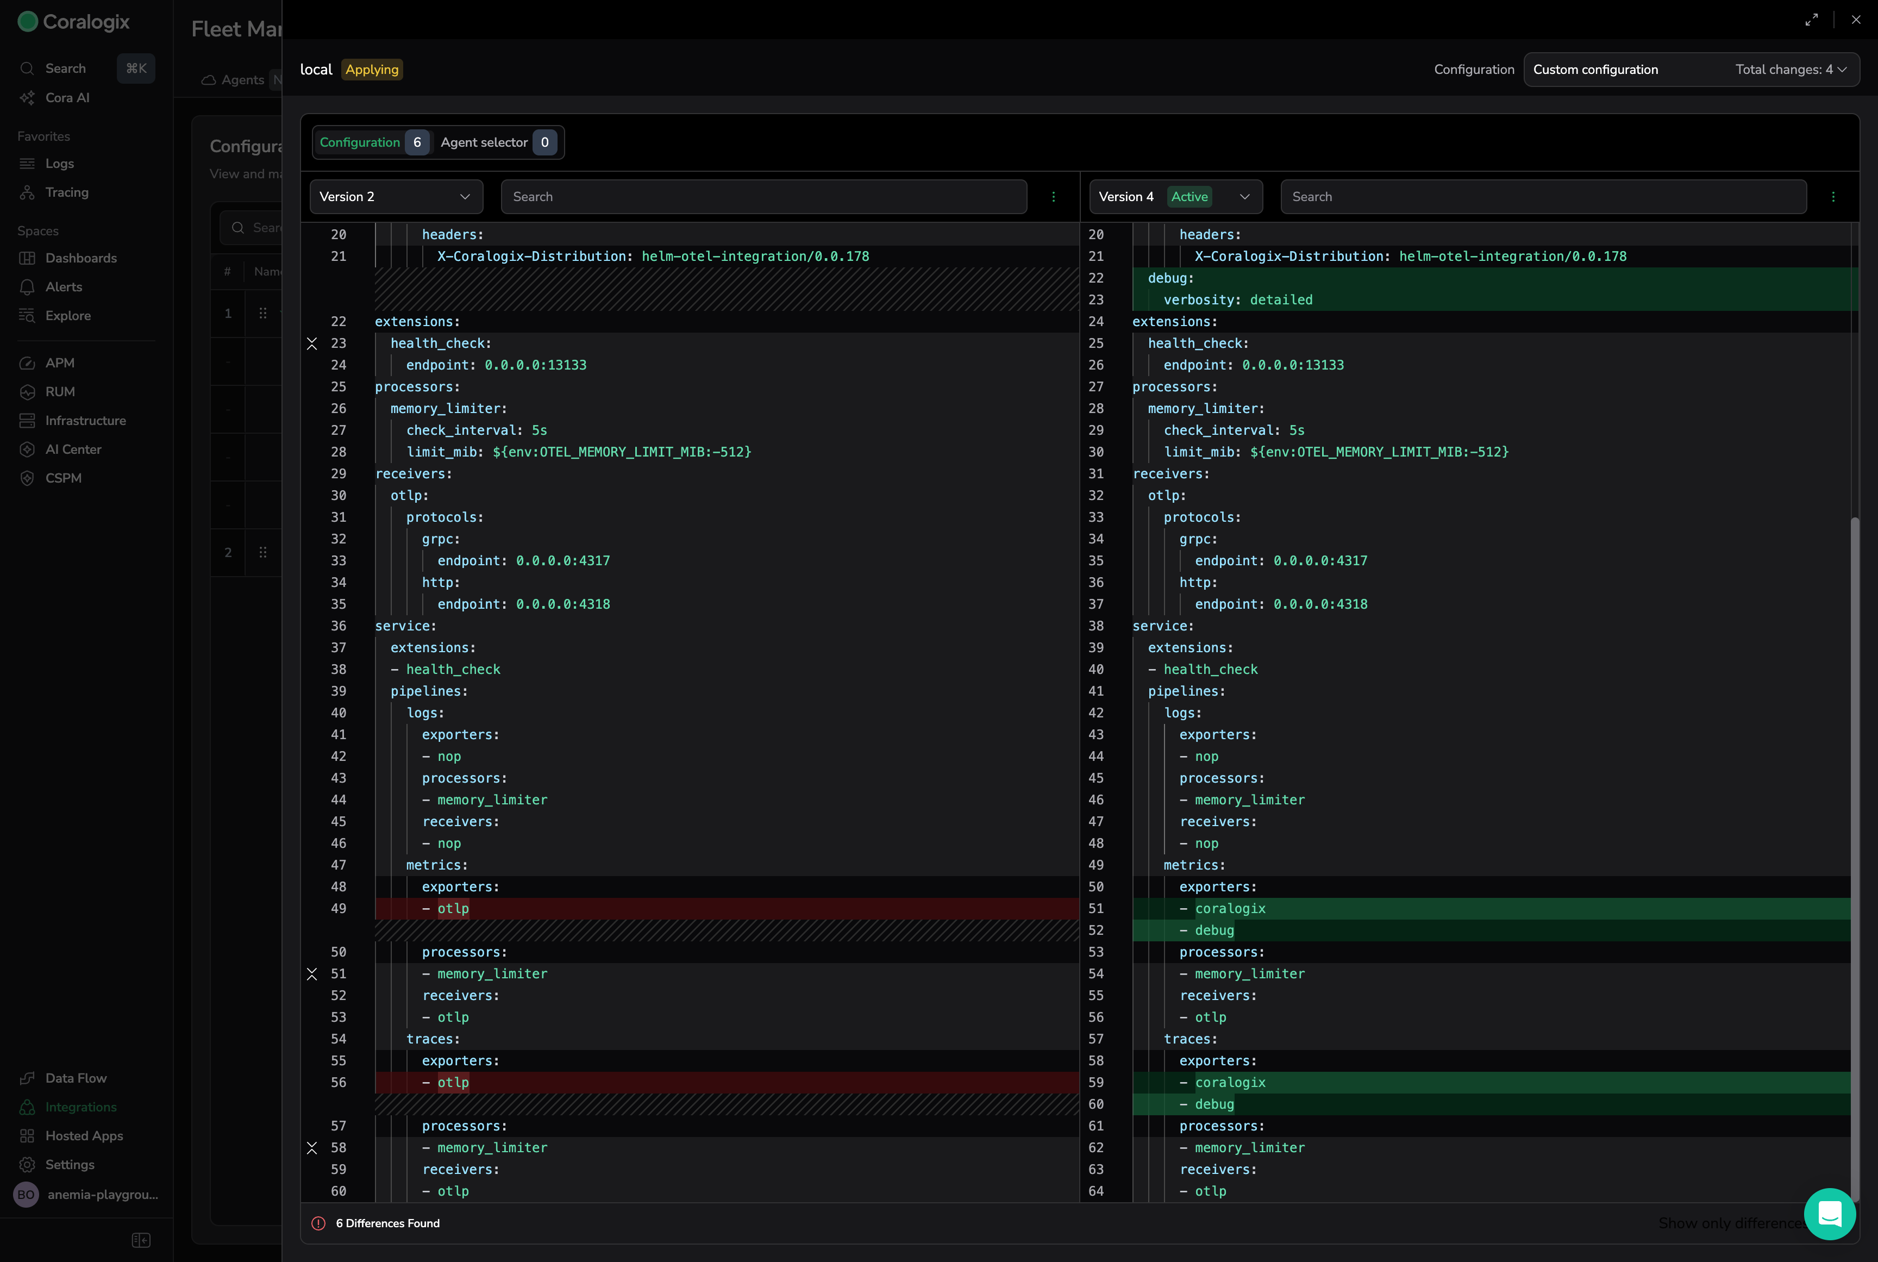Open Version 4 pane kebab menu
The image size is (1878, 1262).
(1833, 197)
